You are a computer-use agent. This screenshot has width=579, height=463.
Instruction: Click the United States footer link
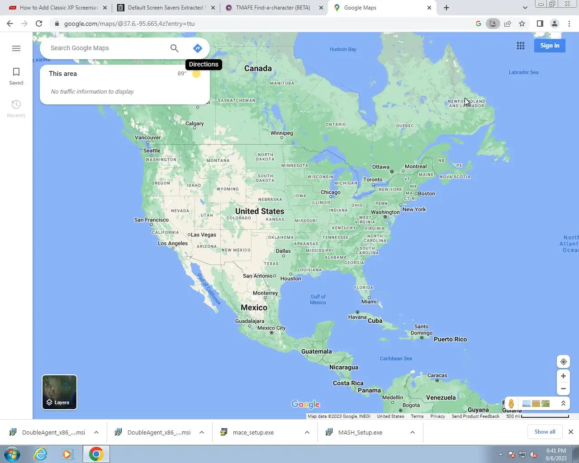390,416
